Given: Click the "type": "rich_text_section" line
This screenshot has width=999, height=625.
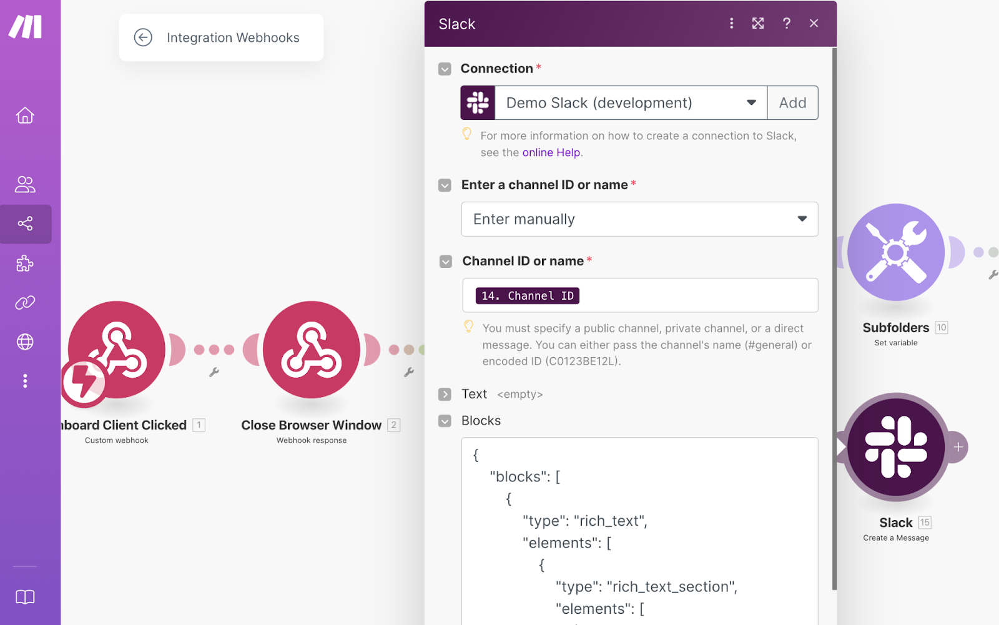Looking at the screenshot, I should coord(646,587).
